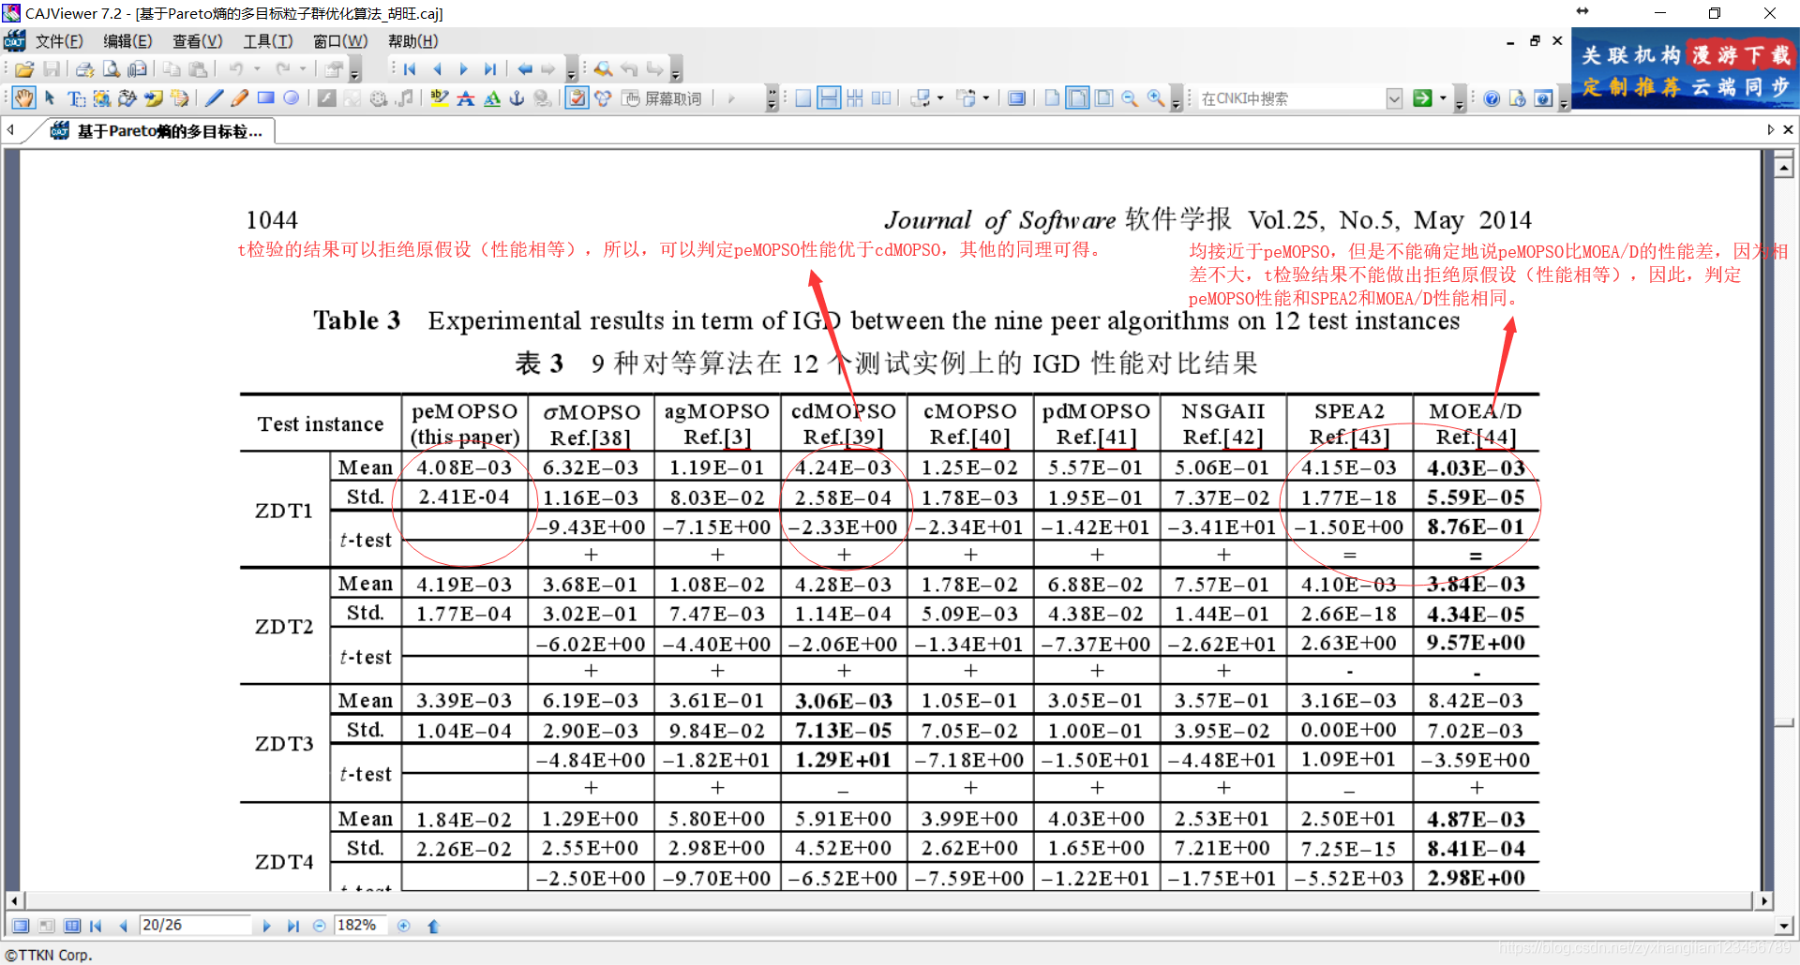This screenshot has width=1800, height=965.
Task: Switch to facing pages layout
Action: pyautogui.click(x=881, y=98)
